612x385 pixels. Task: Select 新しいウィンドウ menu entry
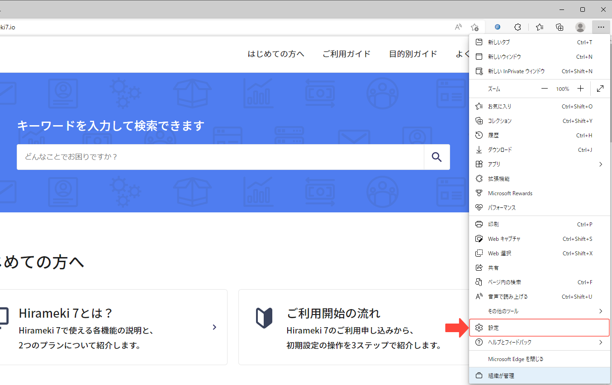(x=540, y=57)
